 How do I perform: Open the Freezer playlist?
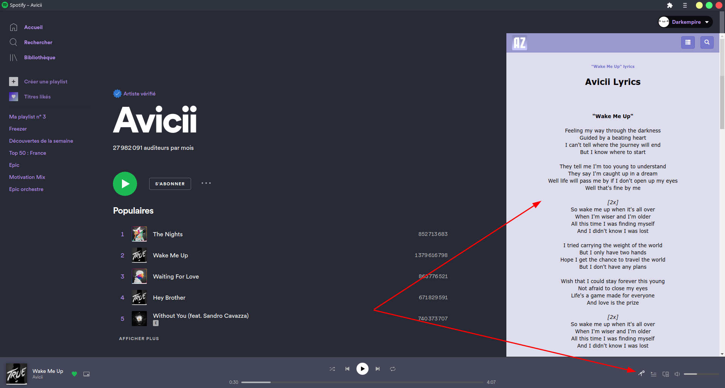18,129
